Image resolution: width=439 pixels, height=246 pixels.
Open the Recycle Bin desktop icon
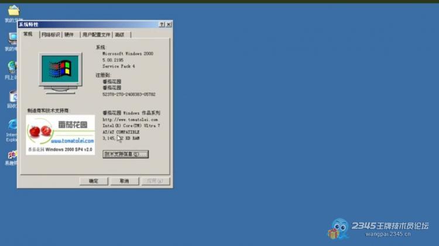(13, 96)
